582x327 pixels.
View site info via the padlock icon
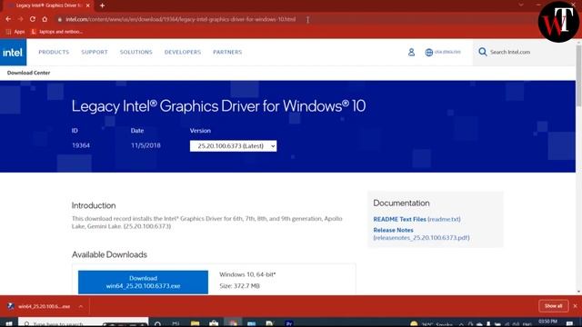point(60,19)
